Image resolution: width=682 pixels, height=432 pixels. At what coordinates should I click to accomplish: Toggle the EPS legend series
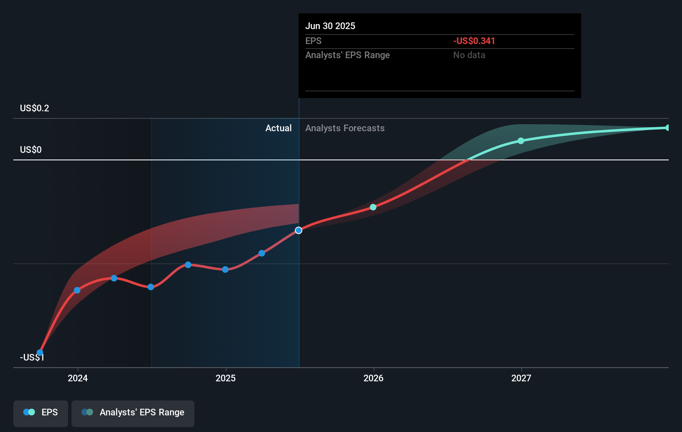click(x=41, y=413)
